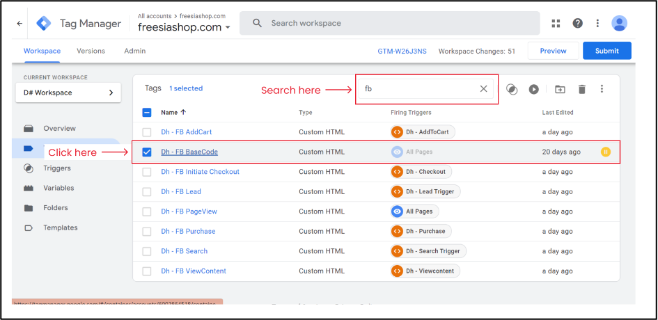Check the Dh - FB ViewContent checkbox

pos(146,271)
